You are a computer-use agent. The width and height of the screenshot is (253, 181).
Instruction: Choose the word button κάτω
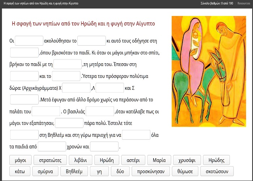(x=20, y=171)
